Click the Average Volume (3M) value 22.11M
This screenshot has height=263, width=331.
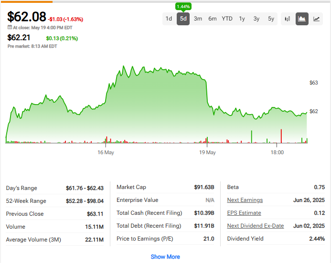tap(95, 240)
